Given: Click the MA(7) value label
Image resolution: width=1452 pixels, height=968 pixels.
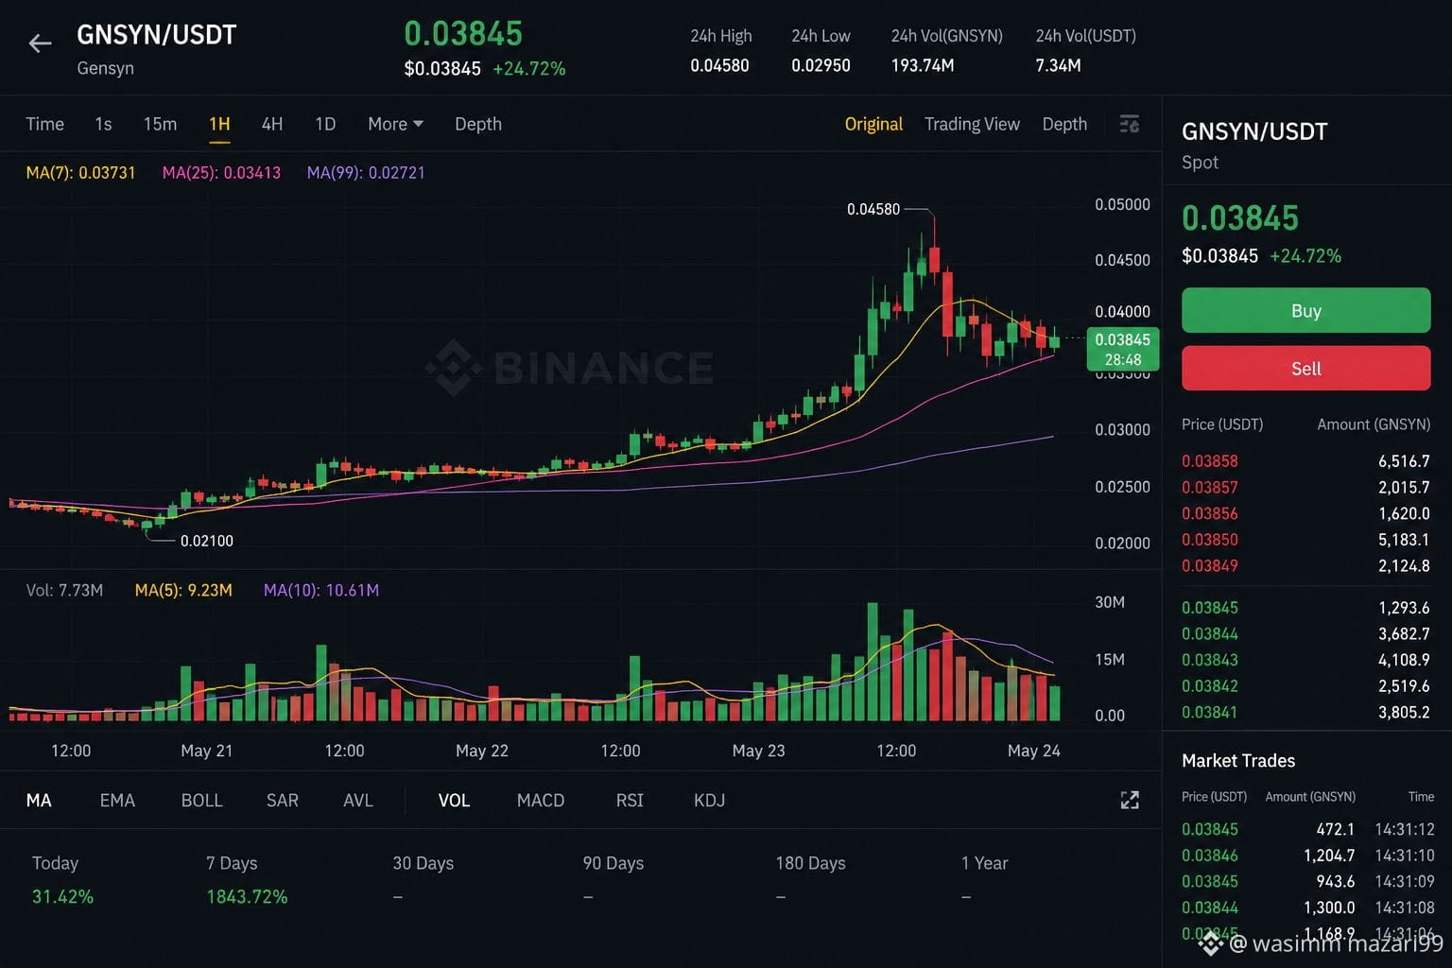Looking at the screenshot, I should pyautogui.click(x=80, y=173).
